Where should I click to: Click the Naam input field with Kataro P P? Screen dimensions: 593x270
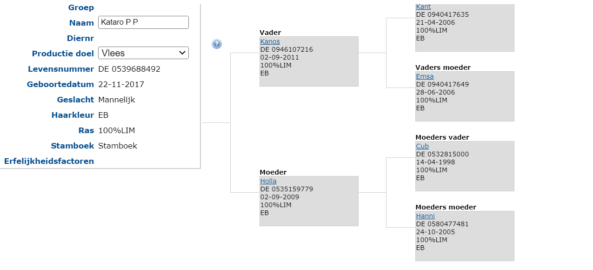[143, 22]
